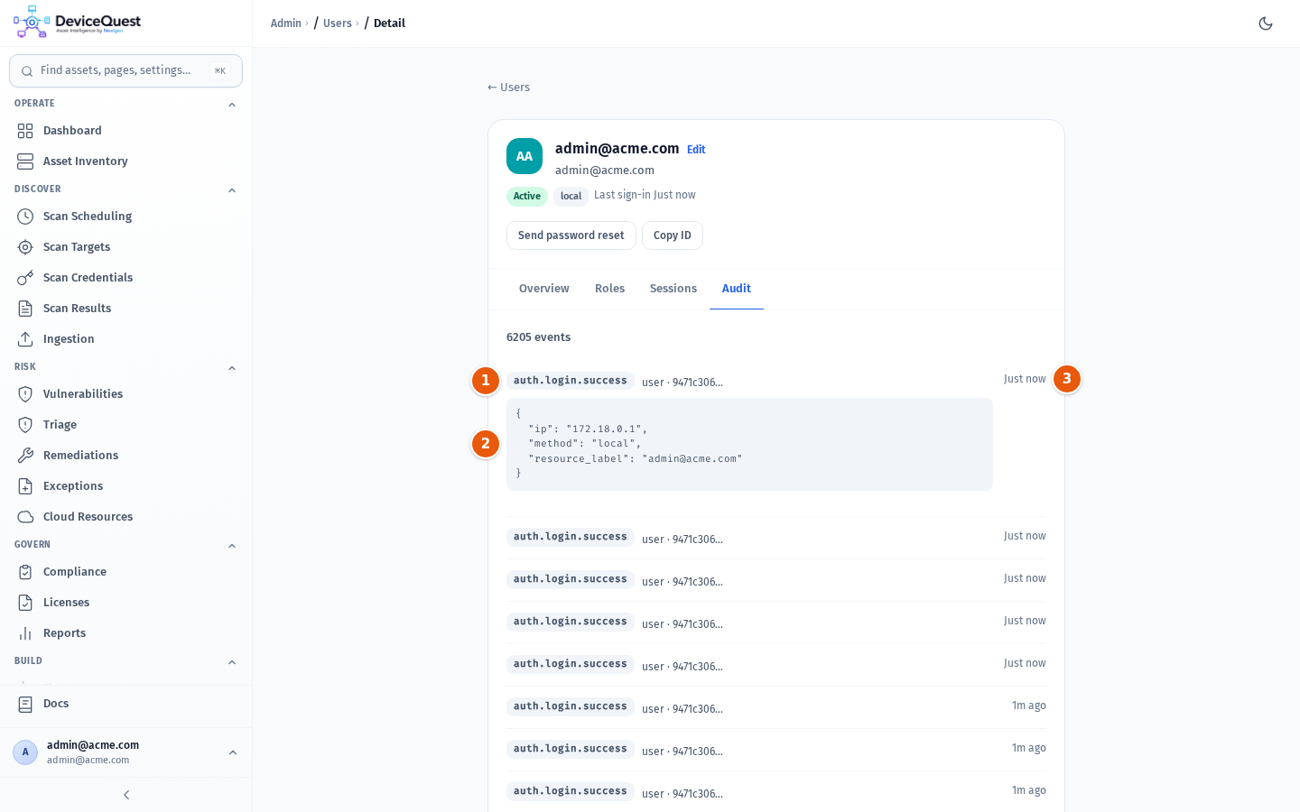1300x812 pixels.
Task: Click the Active status badge
Action: (527, 196)
